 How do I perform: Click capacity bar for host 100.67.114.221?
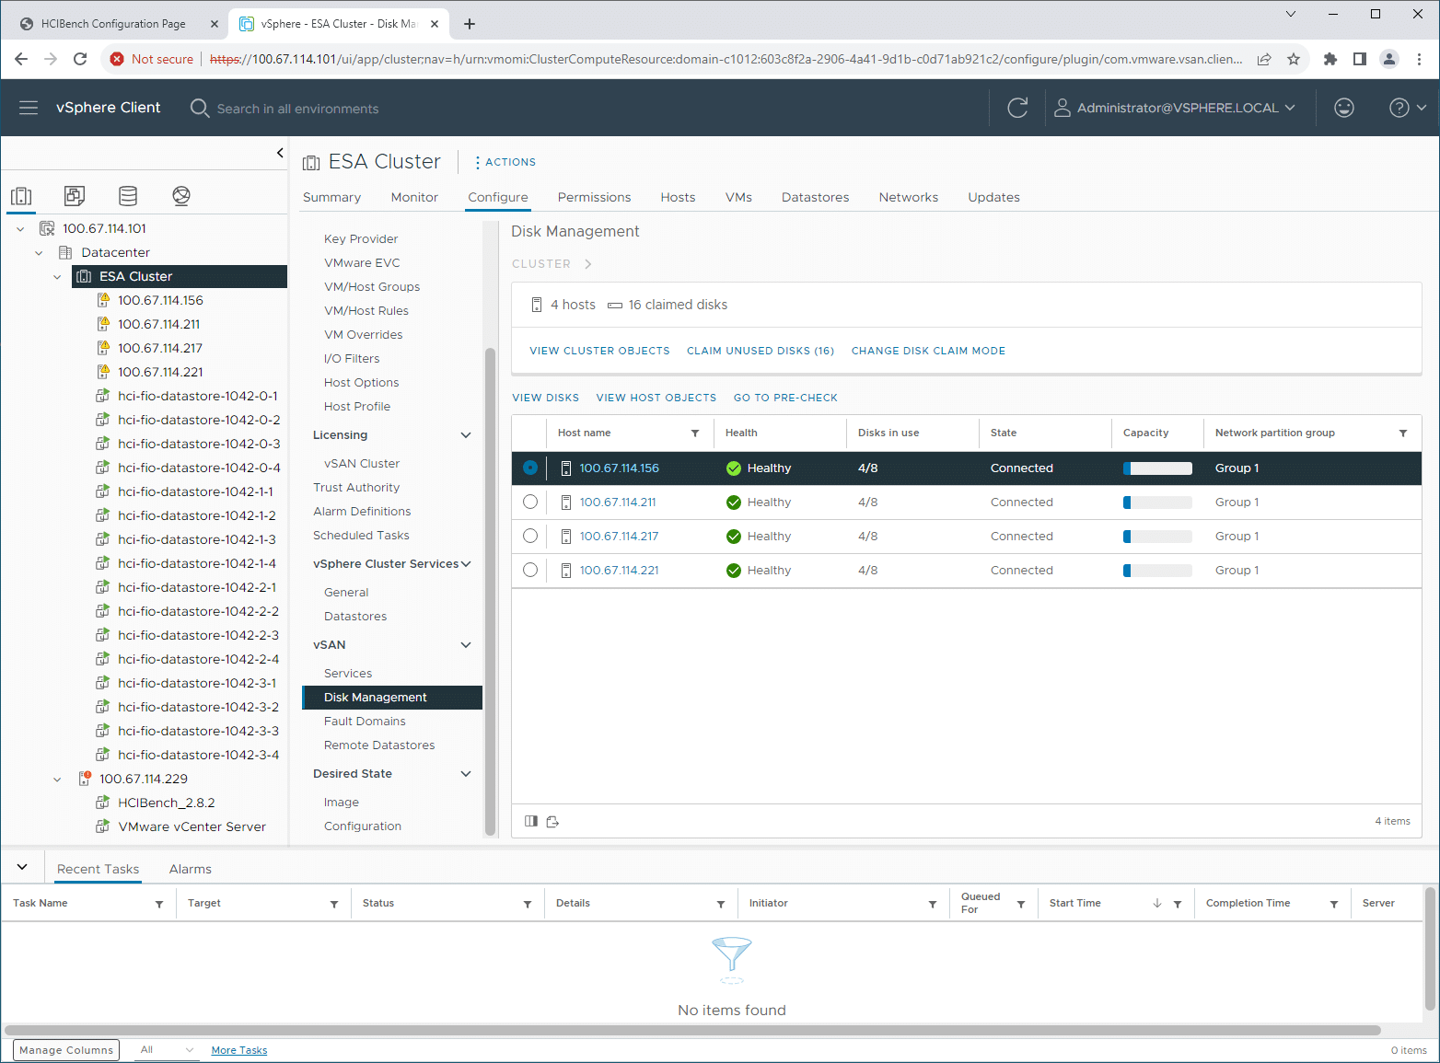click(1157, 571)
